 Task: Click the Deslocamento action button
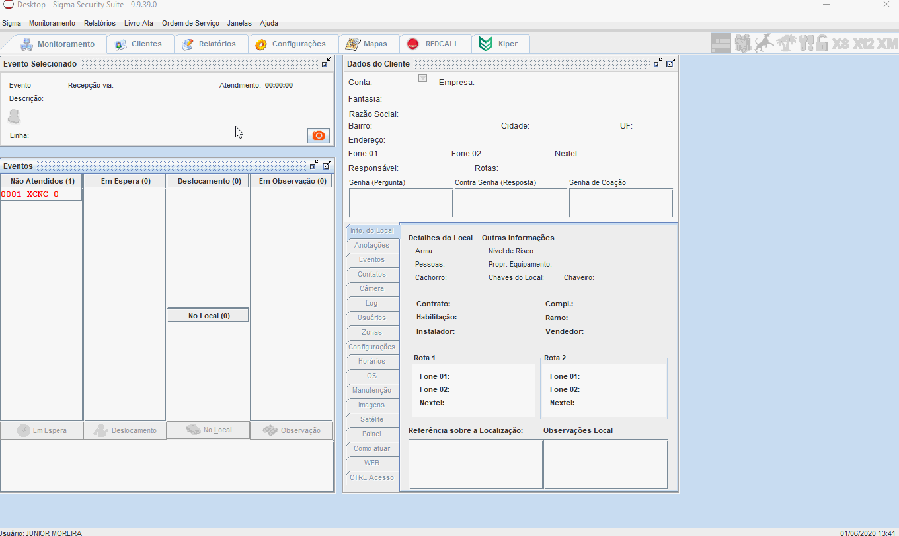[125, 430]
